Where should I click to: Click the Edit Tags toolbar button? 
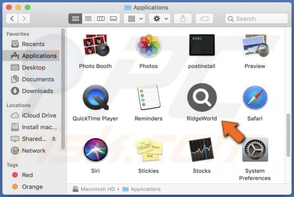(x=204, y=18)
